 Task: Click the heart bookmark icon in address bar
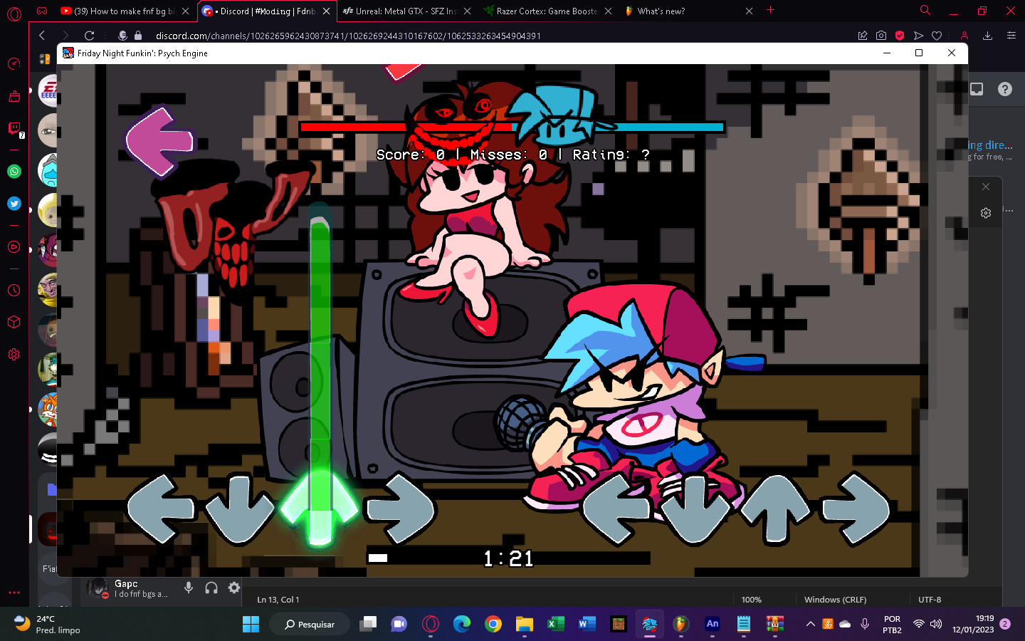pyautogui.click(x=937, y=36)
